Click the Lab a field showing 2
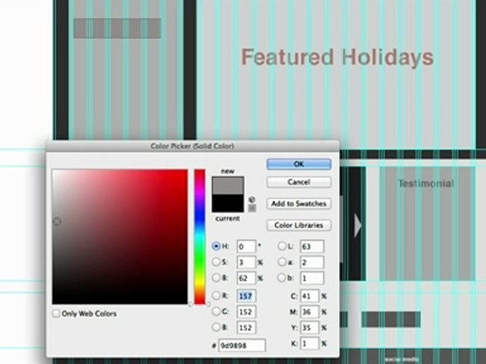 [x=312, y=262]
